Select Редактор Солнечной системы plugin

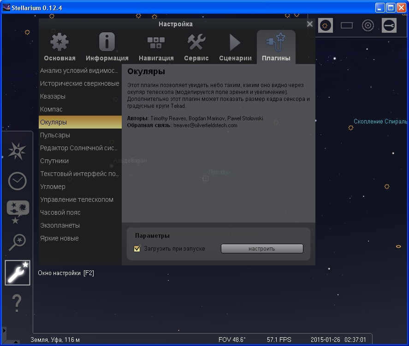pyautogui.click(x=80, y=148)
